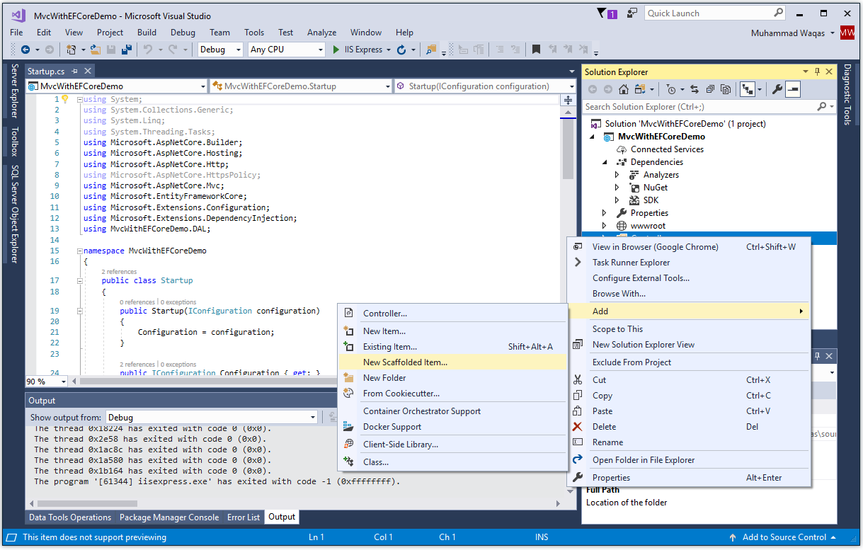
Task: Expand the NuGet node arrow
Action: [617, 188]
